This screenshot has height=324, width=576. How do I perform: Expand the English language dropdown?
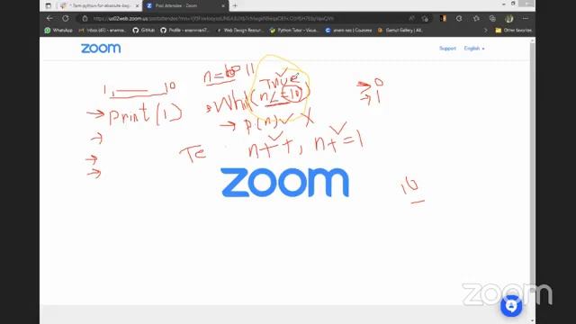click(474, 48)
